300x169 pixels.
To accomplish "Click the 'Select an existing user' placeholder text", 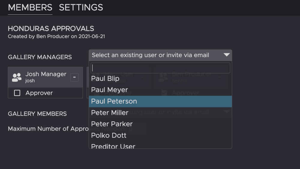I will [150, 55].
